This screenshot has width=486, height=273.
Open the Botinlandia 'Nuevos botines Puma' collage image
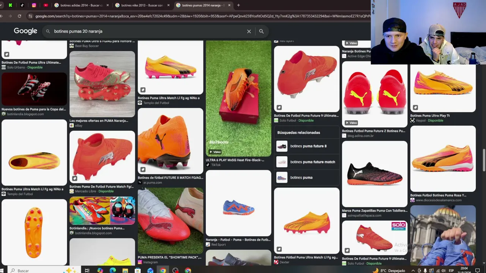pyautogui.click(x=102, y=210)
